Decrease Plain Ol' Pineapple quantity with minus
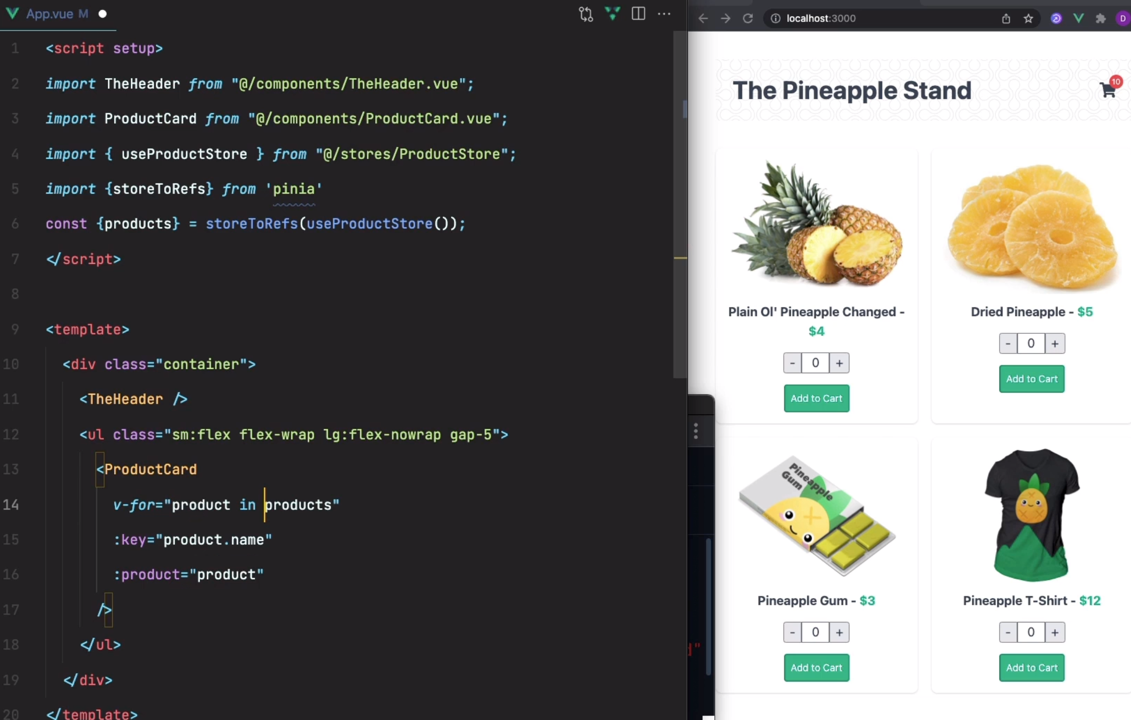 tap(792, 363)
